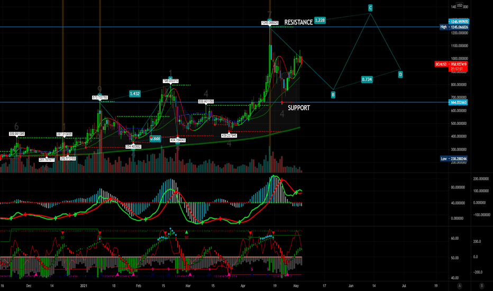Open the USD currency selector on price axis
Image resolution: width=493 pixels, height=291 pixels.
[x=459, y=5]
